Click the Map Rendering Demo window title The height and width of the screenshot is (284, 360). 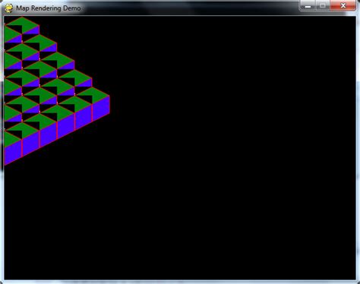(49, 8)
